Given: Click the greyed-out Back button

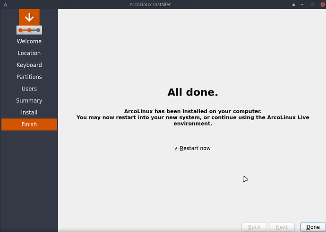Looking at the screenshot, I should (254, 227).
